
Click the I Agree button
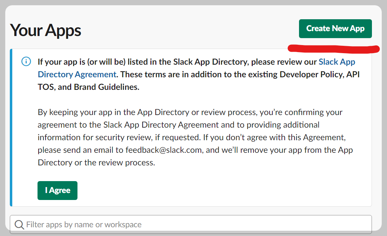pos(57,191)
